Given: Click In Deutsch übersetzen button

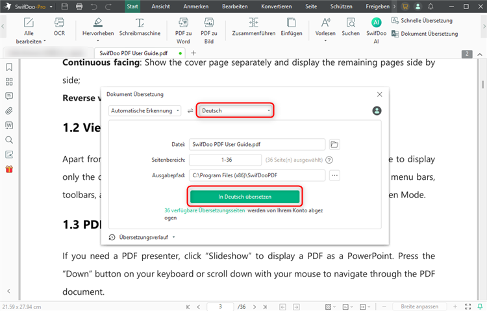Looking at the screenshot, I should tap(245, 197).
